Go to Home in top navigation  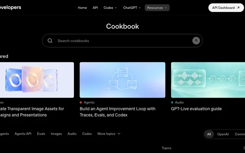pos(82,8)
